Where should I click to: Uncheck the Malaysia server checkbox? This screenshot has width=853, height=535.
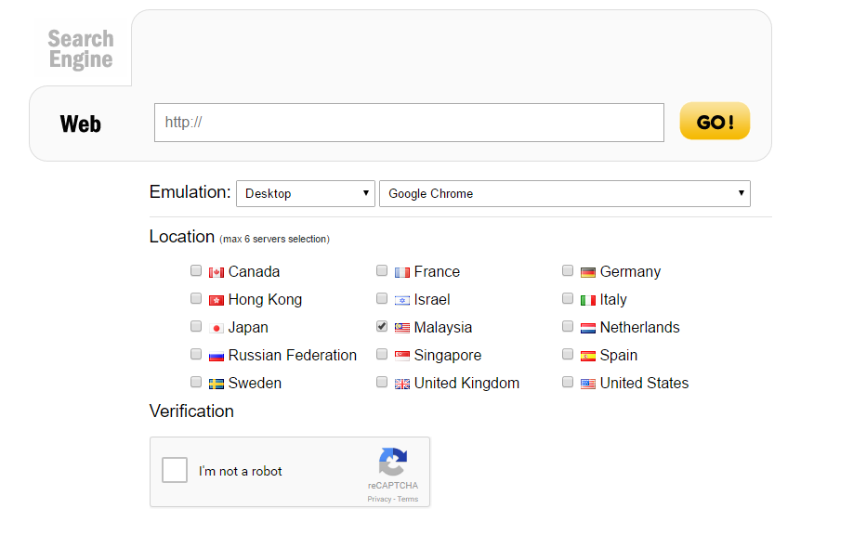[x=382, y=326]
